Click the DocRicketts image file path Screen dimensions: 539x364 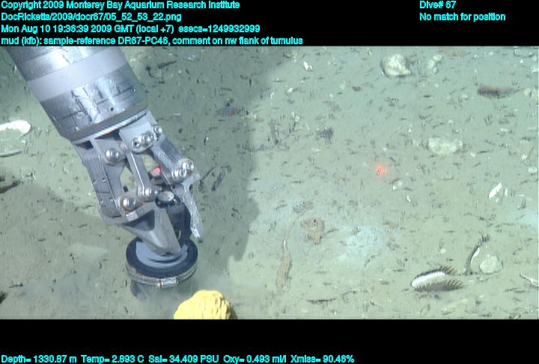tap(91, 16)
